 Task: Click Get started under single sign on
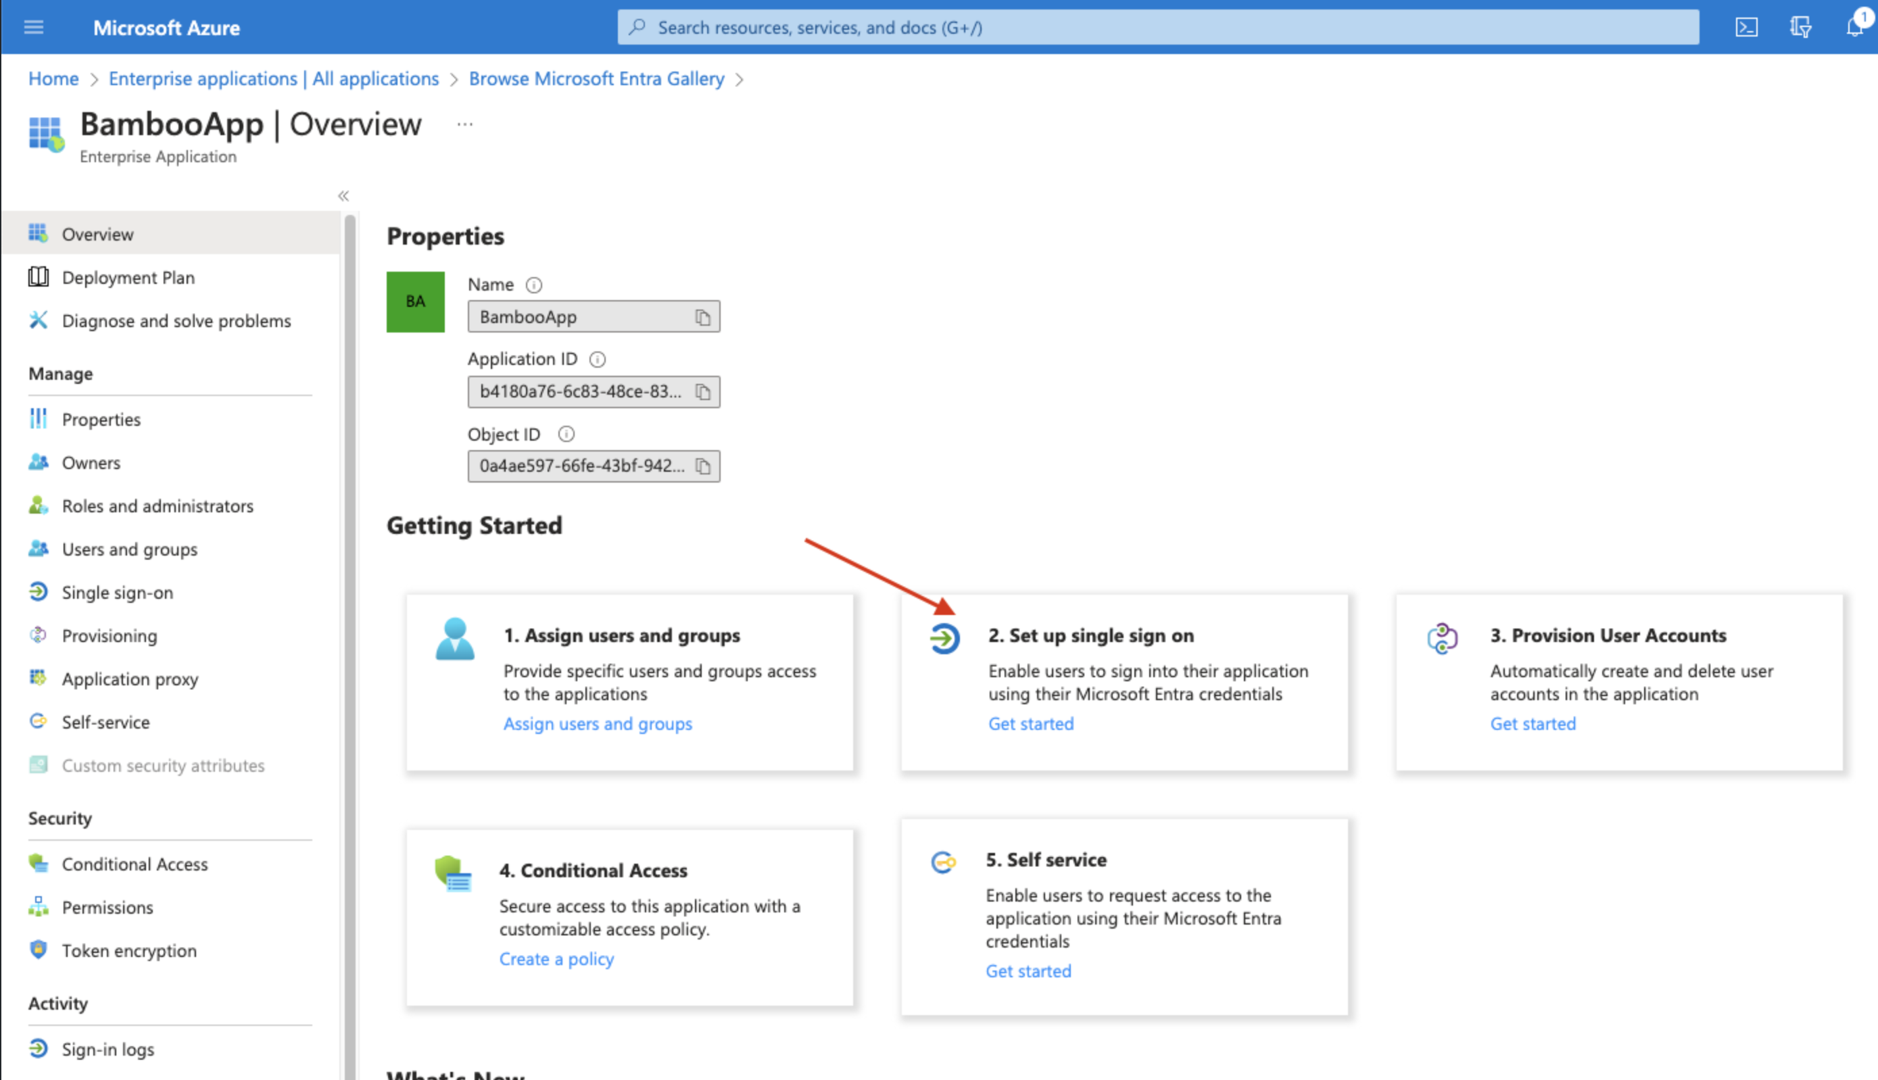click(1031, 724)
